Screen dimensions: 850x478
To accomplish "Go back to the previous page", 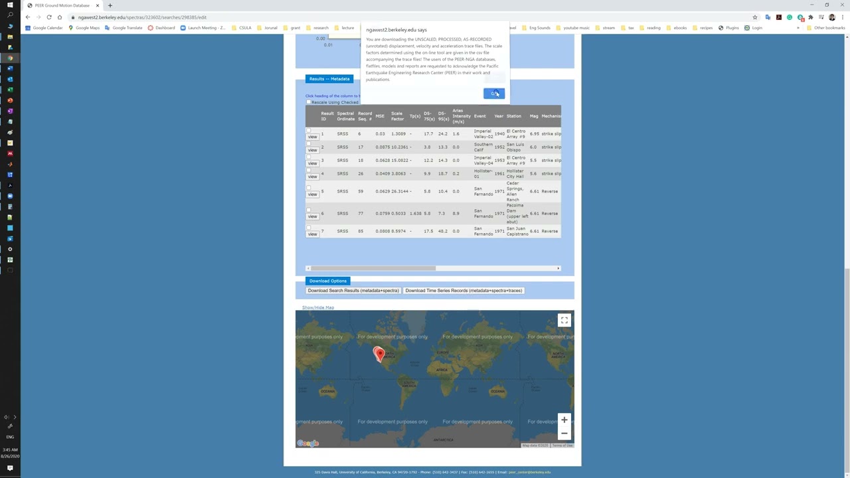I will tap(28, 17).
